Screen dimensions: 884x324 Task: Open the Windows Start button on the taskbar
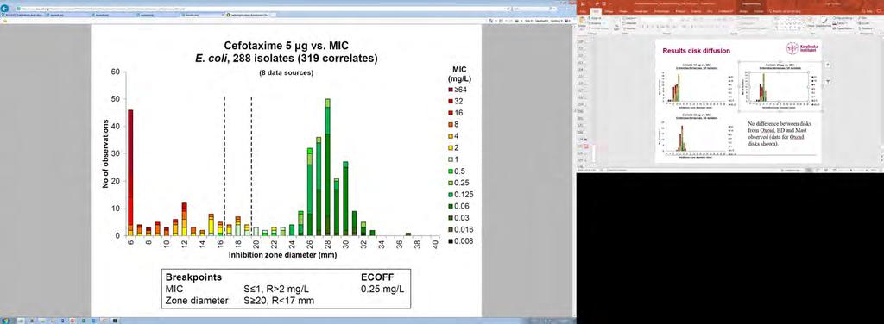pyautogui.click(x=6, y=320)
